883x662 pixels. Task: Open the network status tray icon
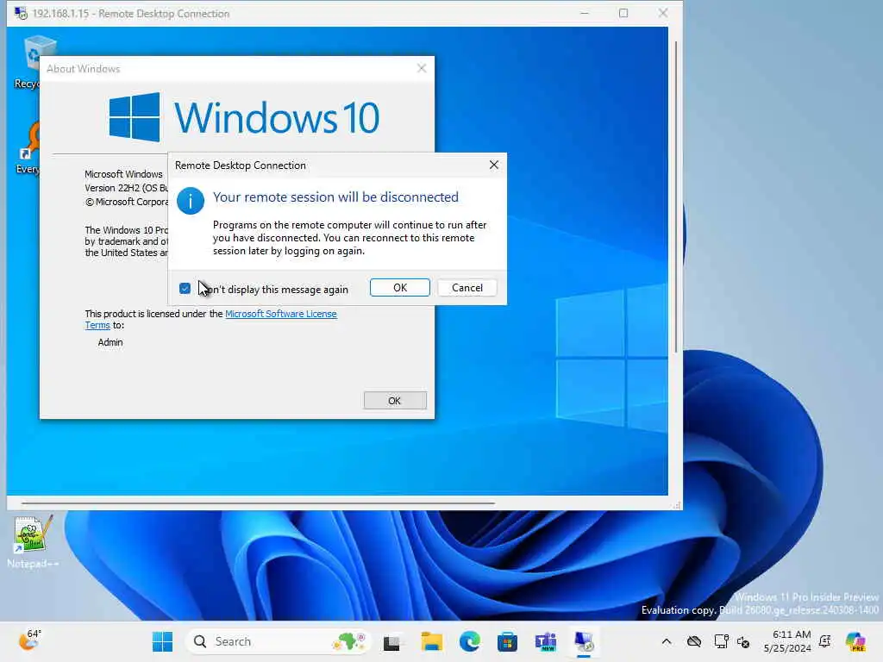click(720, 641)
